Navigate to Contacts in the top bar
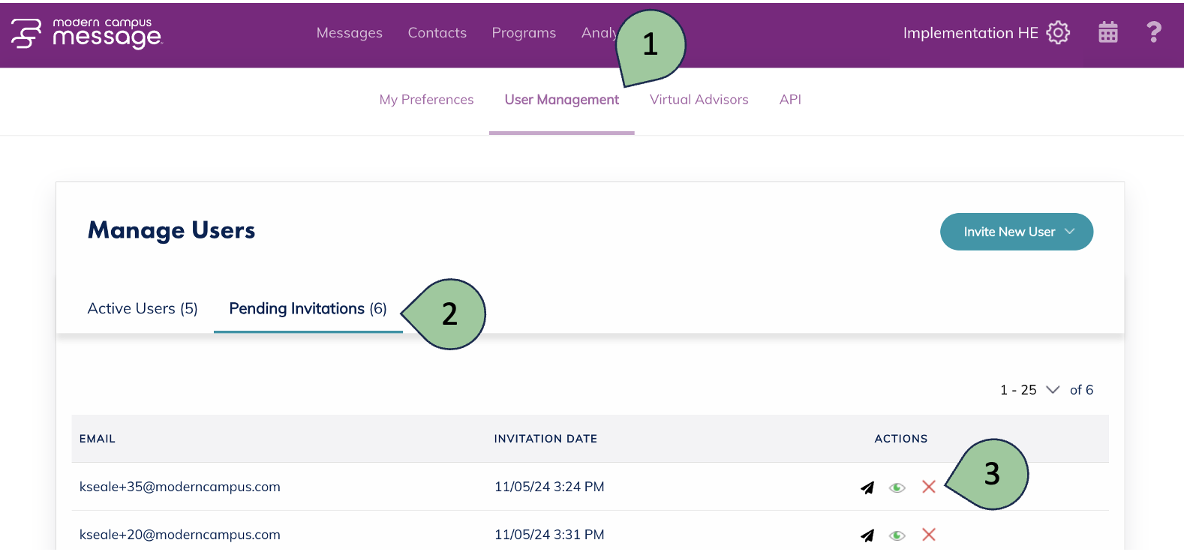Viewport: 1184px width, 552px height. tap(437, 33)
